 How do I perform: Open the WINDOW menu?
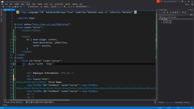75,4
